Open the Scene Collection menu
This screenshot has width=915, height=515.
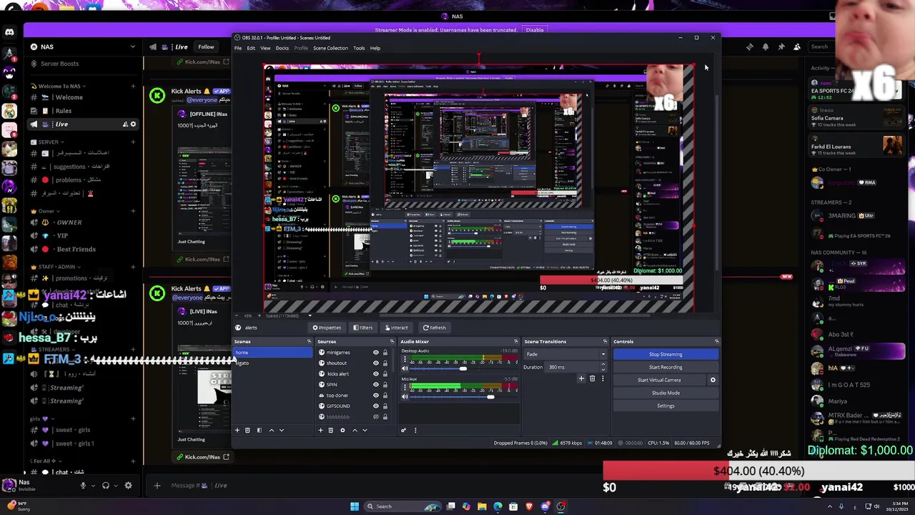tap(330, 48)
